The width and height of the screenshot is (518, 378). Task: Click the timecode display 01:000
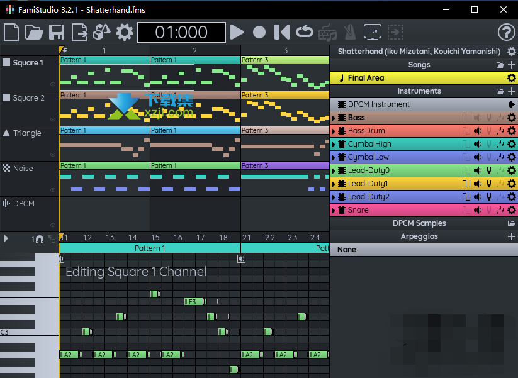point(181,32)
